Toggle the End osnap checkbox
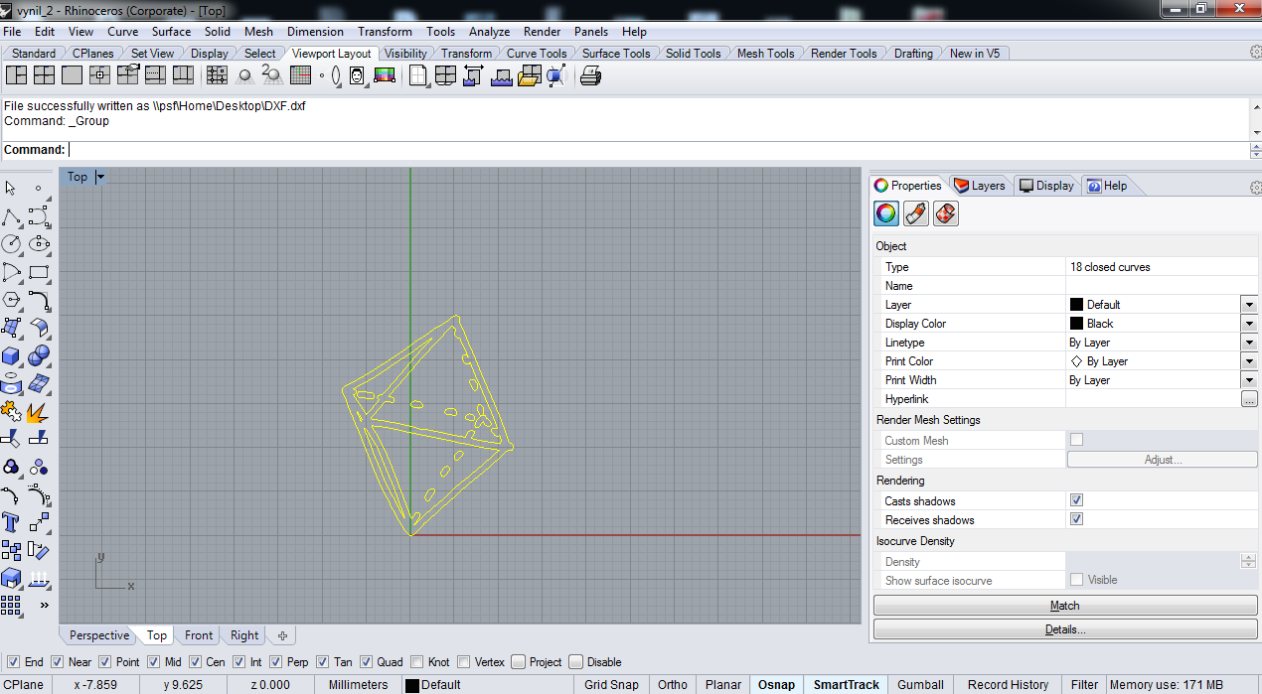 tap(13, 662)
